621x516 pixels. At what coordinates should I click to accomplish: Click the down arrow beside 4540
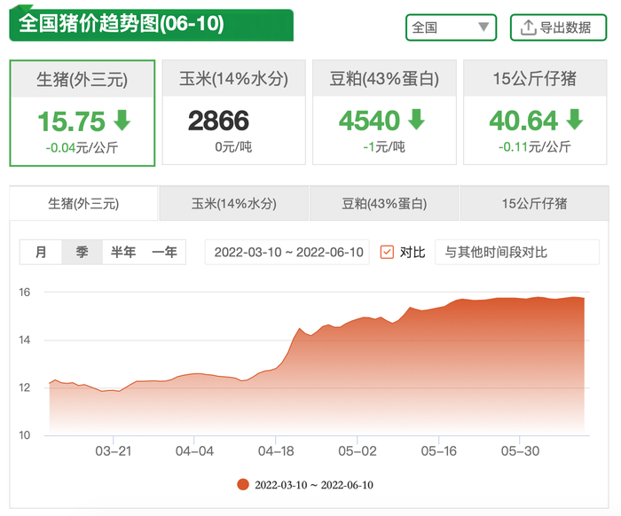(416, 120)
